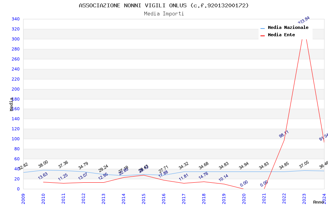Click the 34.94 data label above 2020
Screen dimensions: 328x212
244,166
